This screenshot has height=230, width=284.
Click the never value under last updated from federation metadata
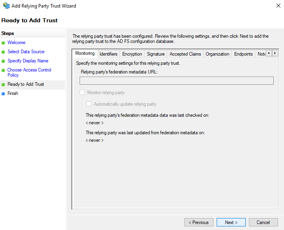click(94, 140)
